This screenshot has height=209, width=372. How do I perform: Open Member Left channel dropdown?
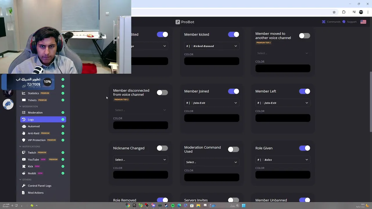[283, 103]
